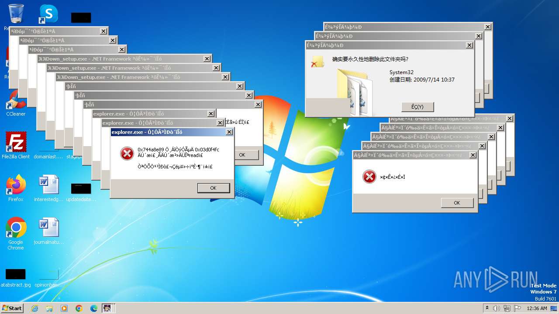Open the Action Center flag icon

coord(518,308)
